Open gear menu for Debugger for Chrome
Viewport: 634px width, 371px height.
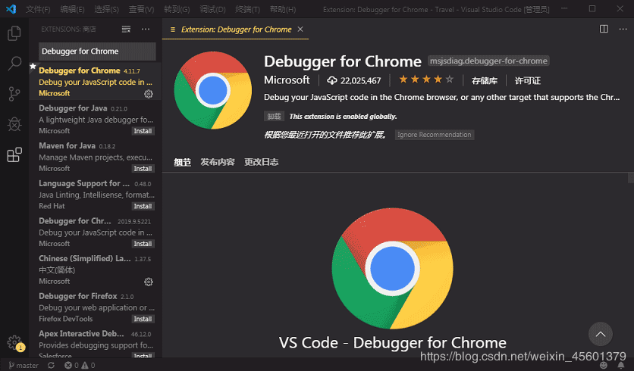coord(149,94)
